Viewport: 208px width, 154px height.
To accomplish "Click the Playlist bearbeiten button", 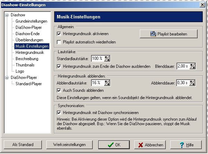I will pyautogui.click(x=169, y=34).
